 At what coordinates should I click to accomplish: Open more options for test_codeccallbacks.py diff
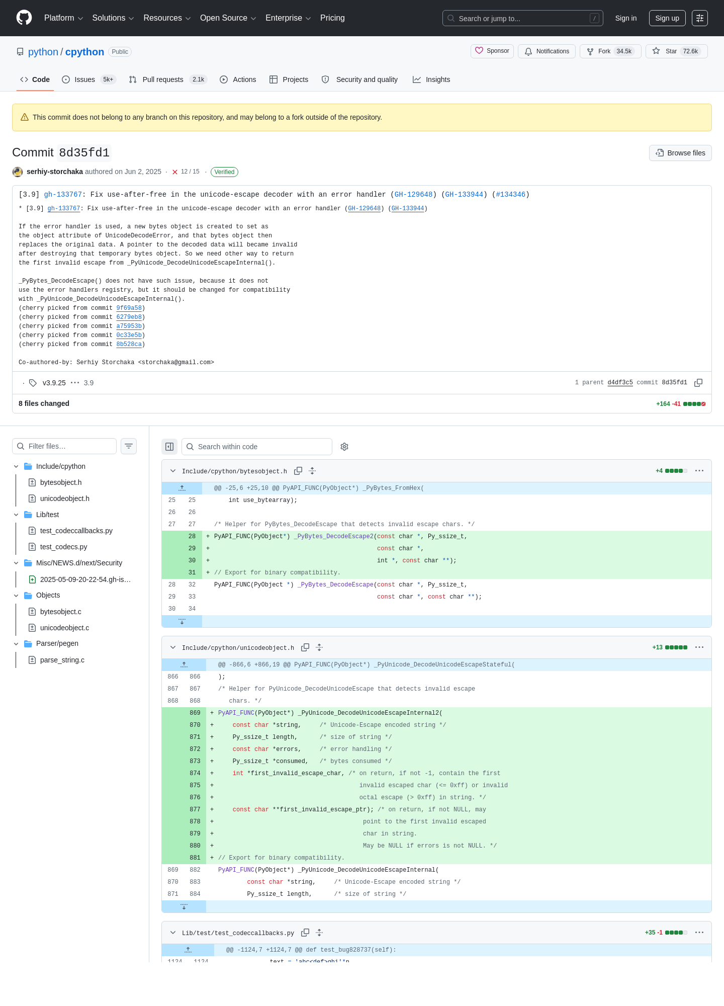[699, 933]
